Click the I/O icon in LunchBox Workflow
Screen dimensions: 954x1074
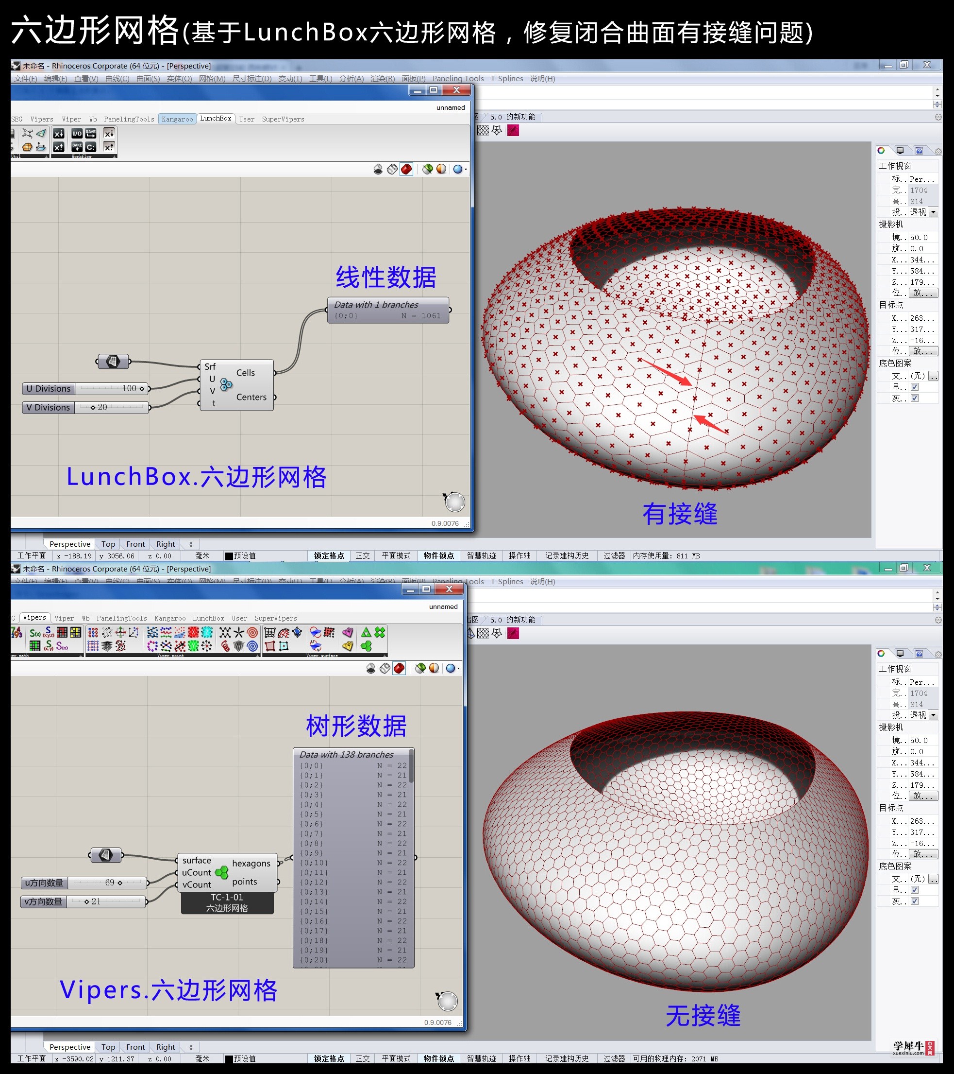[77, 133]
